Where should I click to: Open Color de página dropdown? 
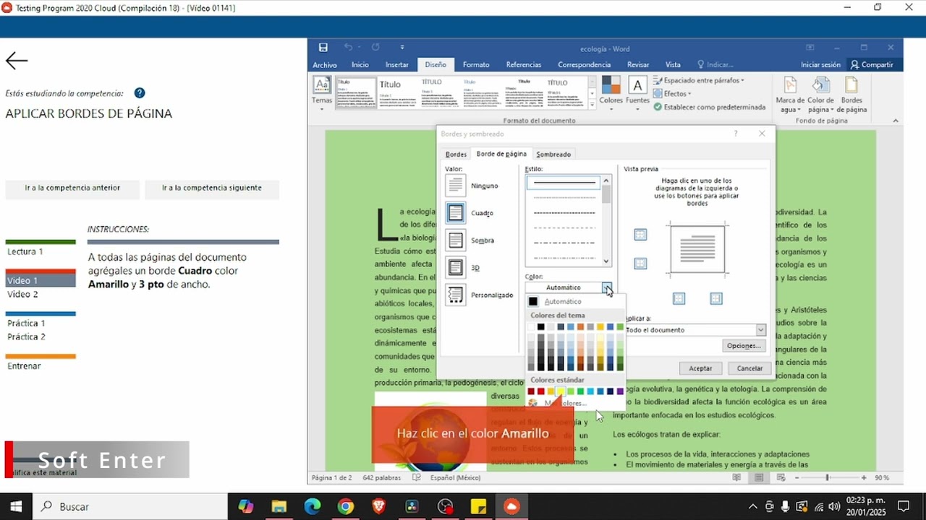pos(820,95)
